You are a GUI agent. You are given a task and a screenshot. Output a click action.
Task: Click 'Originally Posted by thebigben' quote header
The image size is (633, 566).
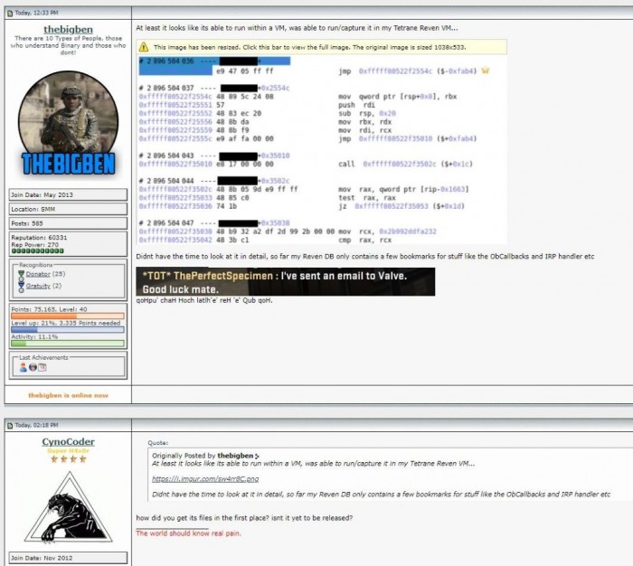point(205,456)
